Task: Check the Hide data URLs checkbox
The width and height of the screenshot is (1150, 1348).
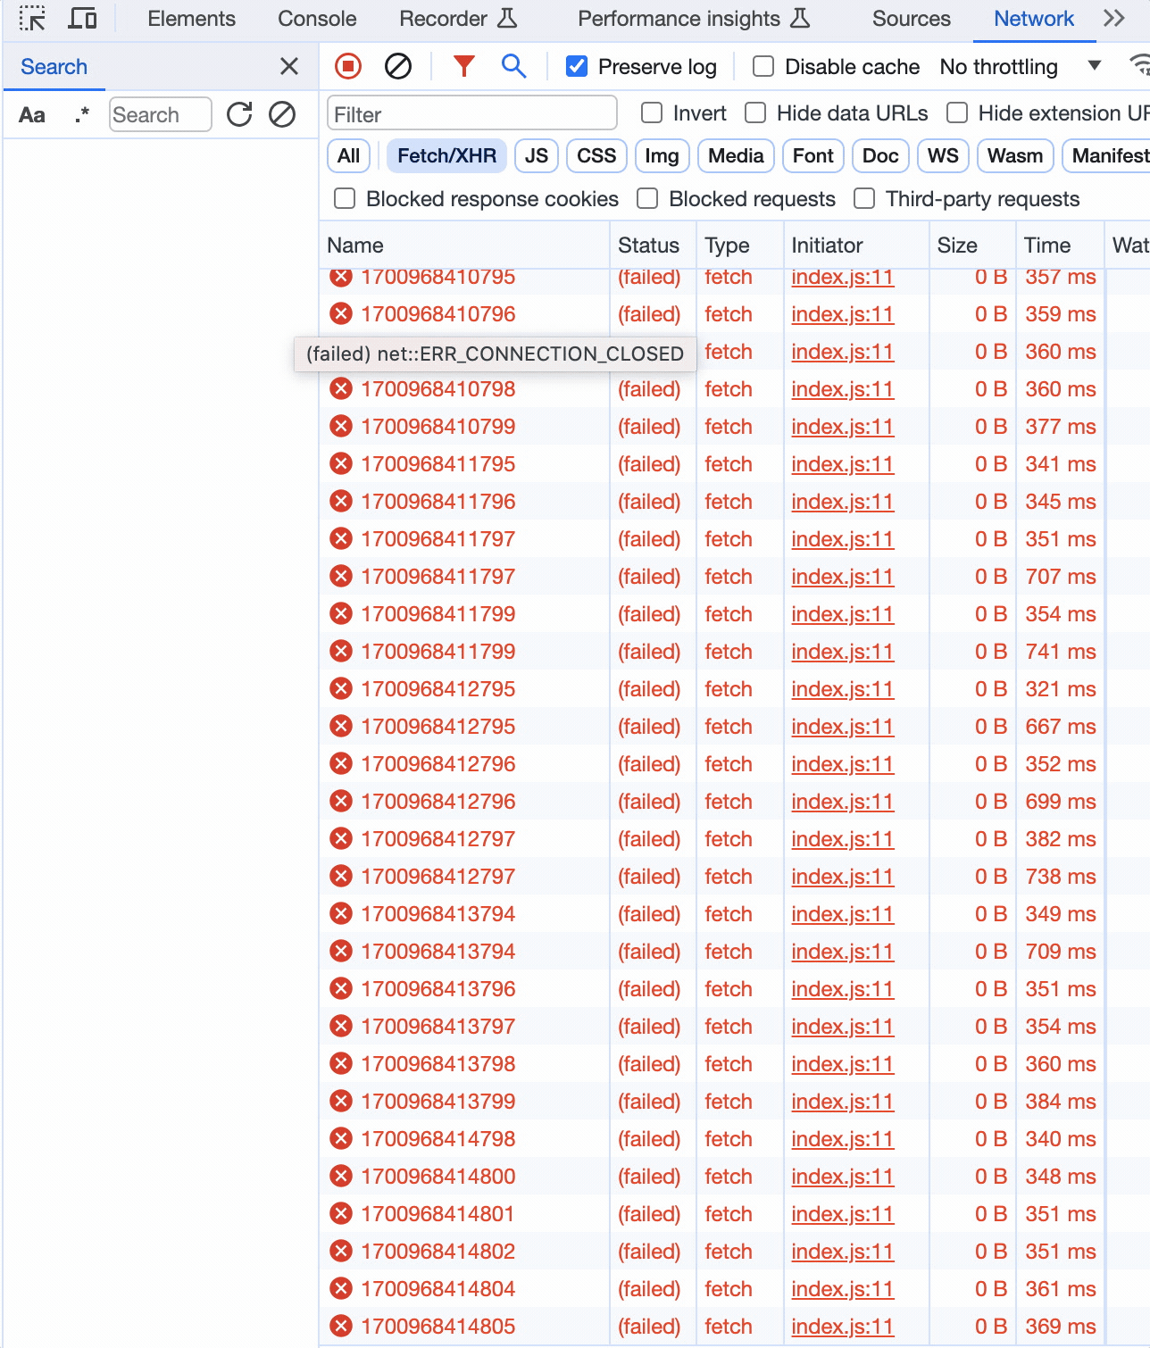Action: [755, 112]
